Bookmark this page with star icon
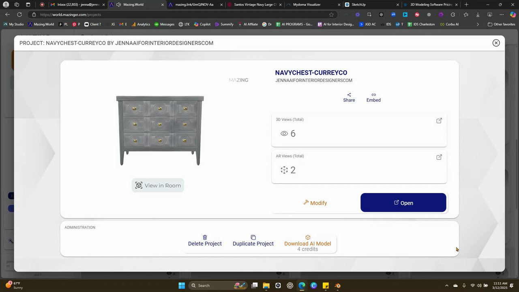 331,15
